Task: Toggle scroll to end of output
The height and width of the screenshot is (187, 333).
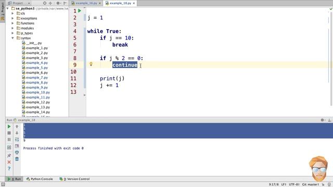Action: [x=17, y=146]
